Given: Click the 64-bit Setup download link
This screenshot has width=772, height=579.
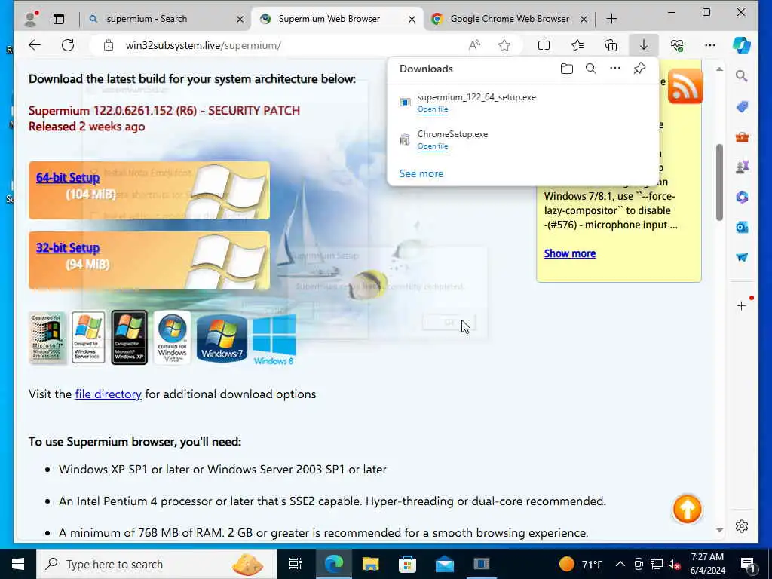Looking at the screenshot, I should click(67, 177).
